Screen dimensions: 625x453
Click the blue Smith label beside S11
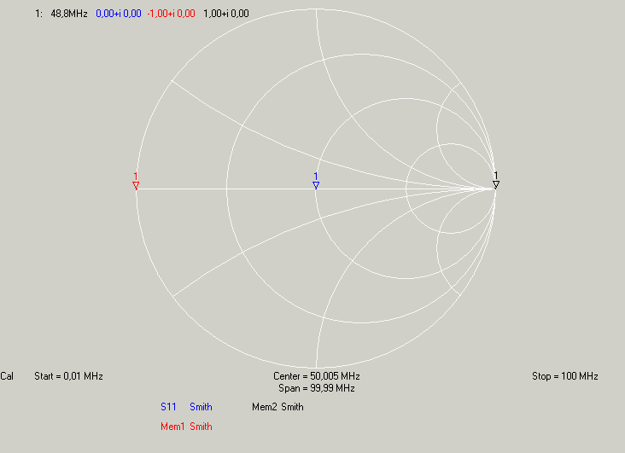click(x=201, y=407)
